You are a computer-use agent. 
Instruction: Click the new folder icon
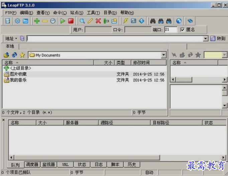(x=114, y=21)
